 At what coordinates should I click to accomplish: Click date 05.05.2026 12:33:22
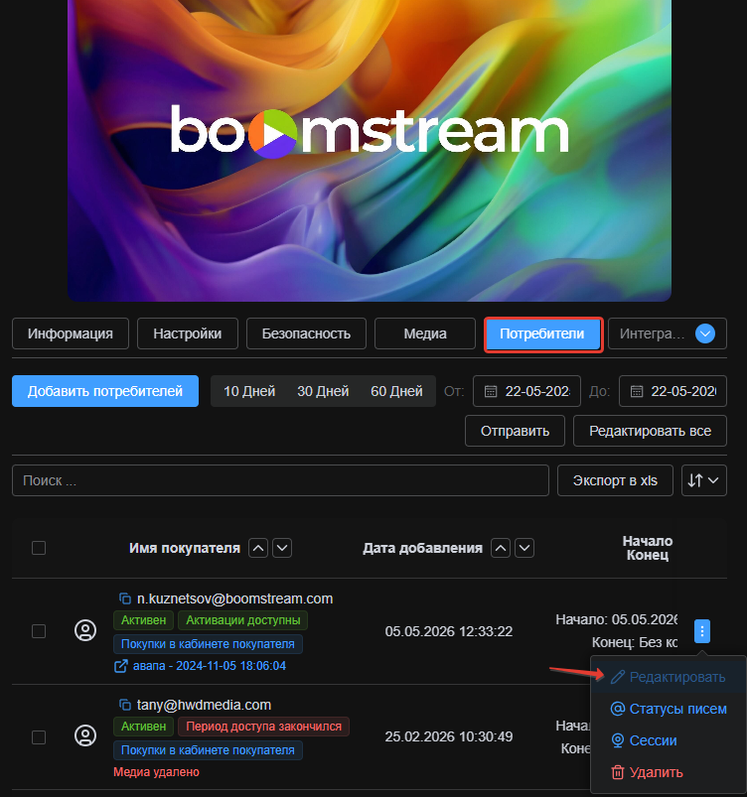[449, 631]
